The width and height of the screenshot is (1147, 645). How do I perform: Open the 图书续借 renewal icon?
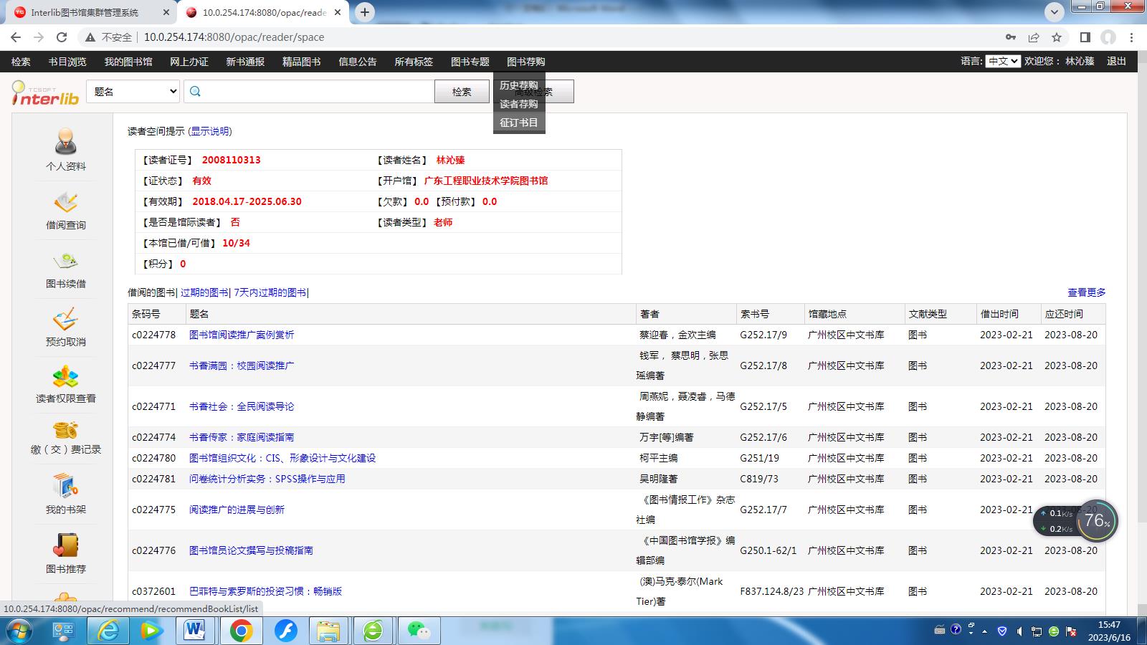tap(66, 262)
